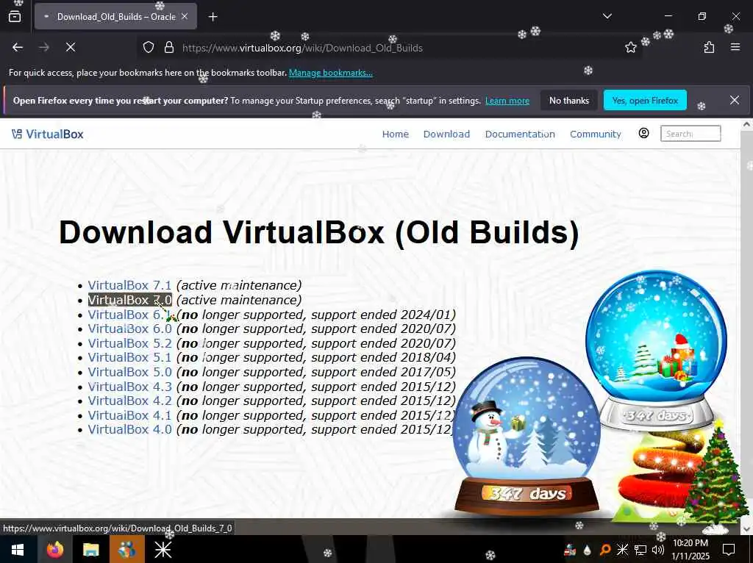Open the Community menu item
The image size is (753, 563).
595,134
